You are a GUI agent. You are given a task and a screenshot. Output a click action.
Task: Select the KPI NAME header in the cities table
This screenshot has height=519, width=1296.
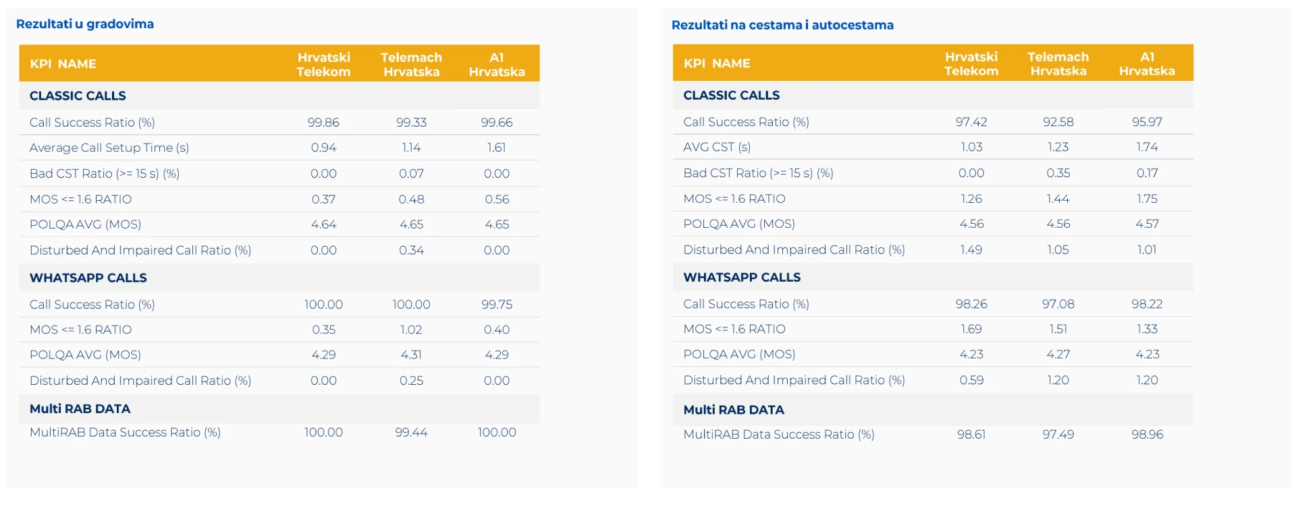tap(63, 64)
